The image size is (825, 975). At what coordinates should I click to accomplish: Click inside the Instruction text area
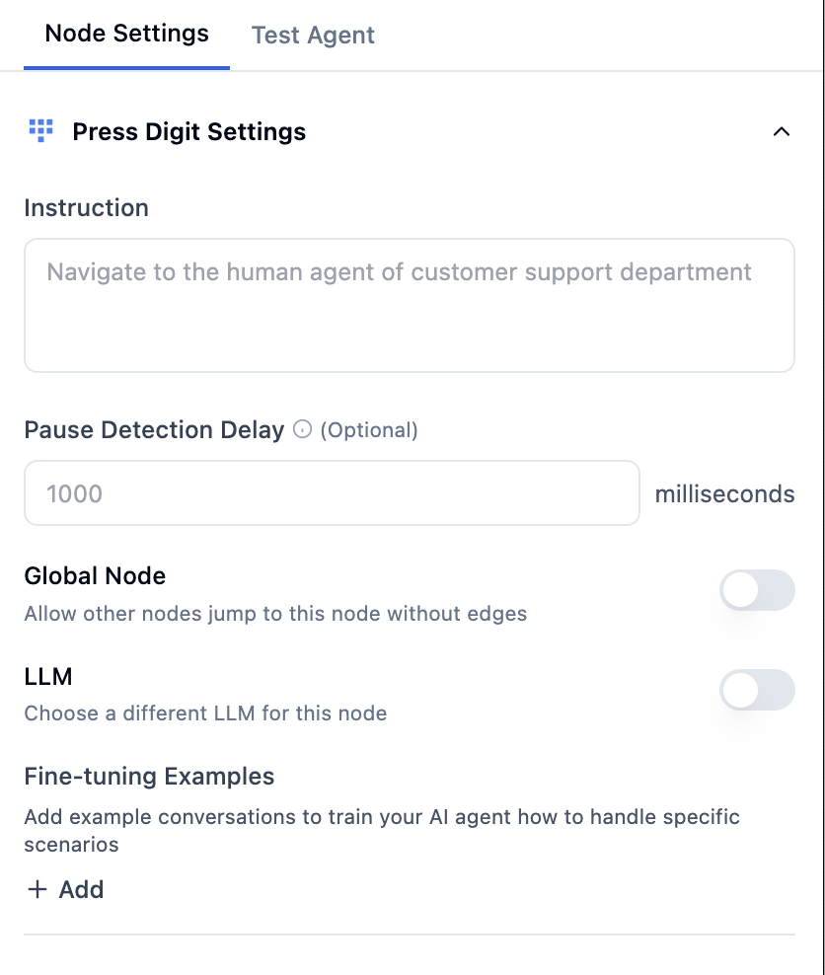point(409,304)
